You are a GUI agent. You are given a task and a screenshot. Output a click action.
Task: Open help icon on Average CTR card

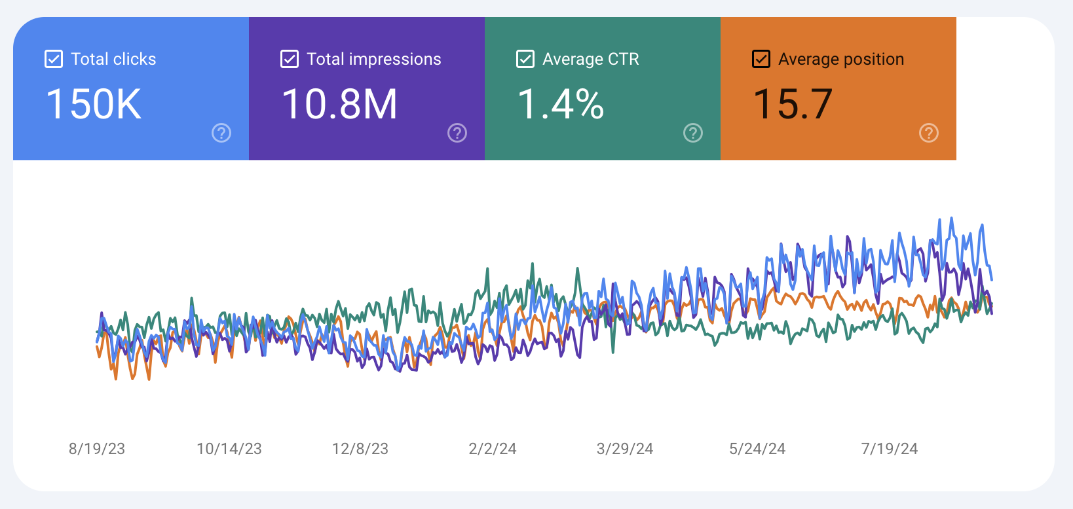coord(693,133)
